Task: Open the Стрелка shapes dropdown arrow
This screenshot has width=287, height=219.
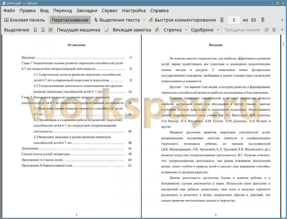Action: click(186, 30)
